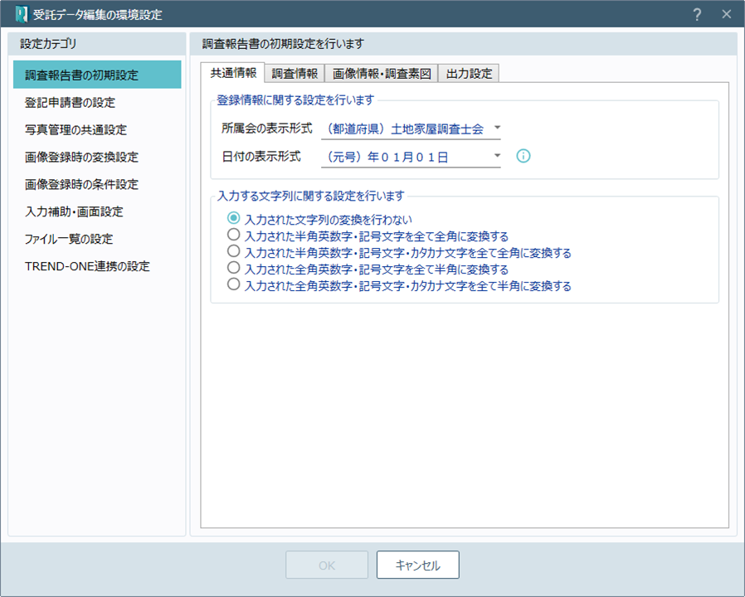
Task: Select TREND-ONE連携の設定 category
Action: pos(97,266)
